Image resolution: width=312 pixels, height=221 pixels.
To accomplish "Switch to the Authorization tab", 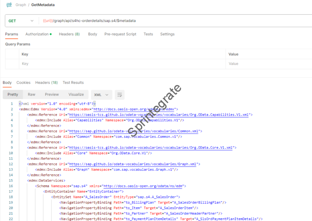I will tap(38, 34).
